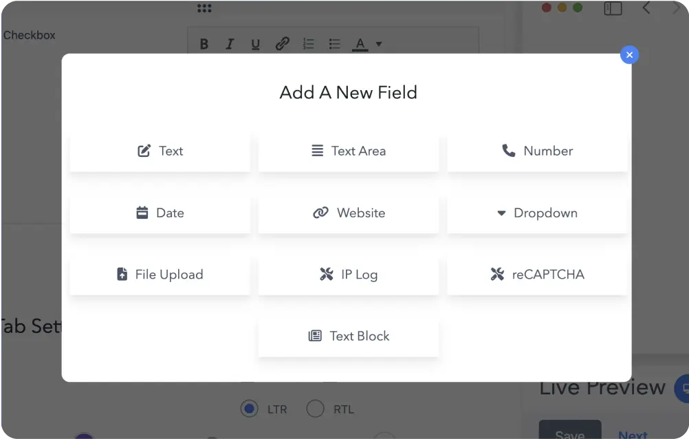The height and width of the screenshot is (439, 689).
Task: Toggle bold formatting in the text editor
Action: pyautogui.click(x=204, y=43)
